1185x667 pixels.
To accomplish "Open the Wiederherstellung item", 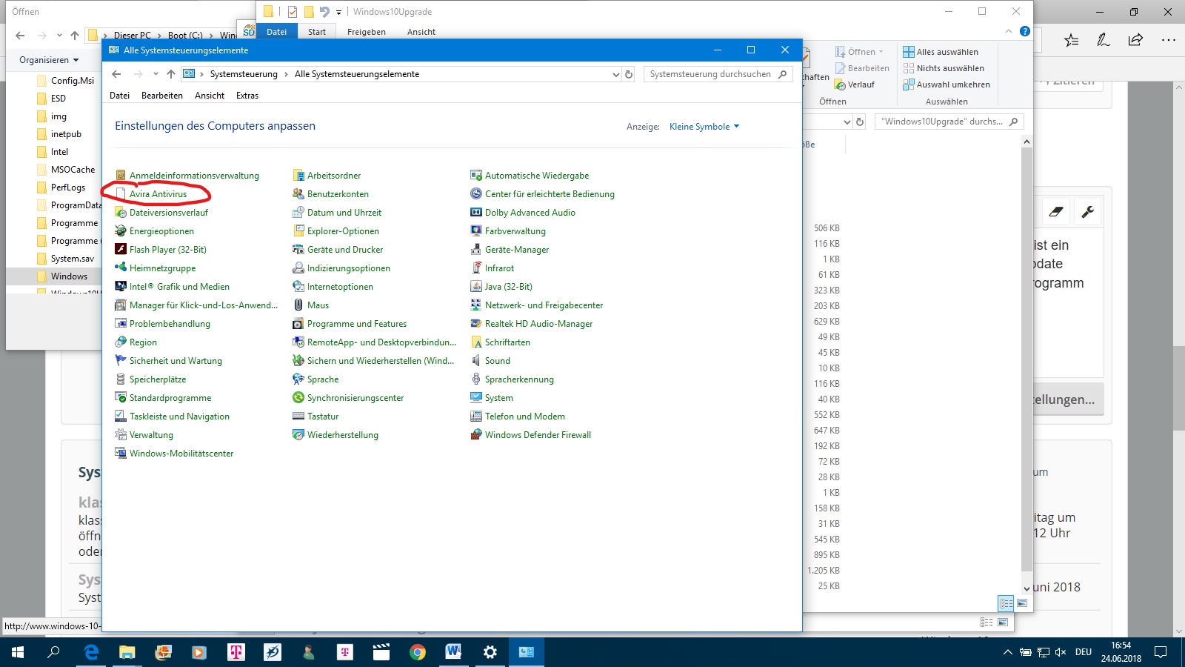I will tap(342, 435).
